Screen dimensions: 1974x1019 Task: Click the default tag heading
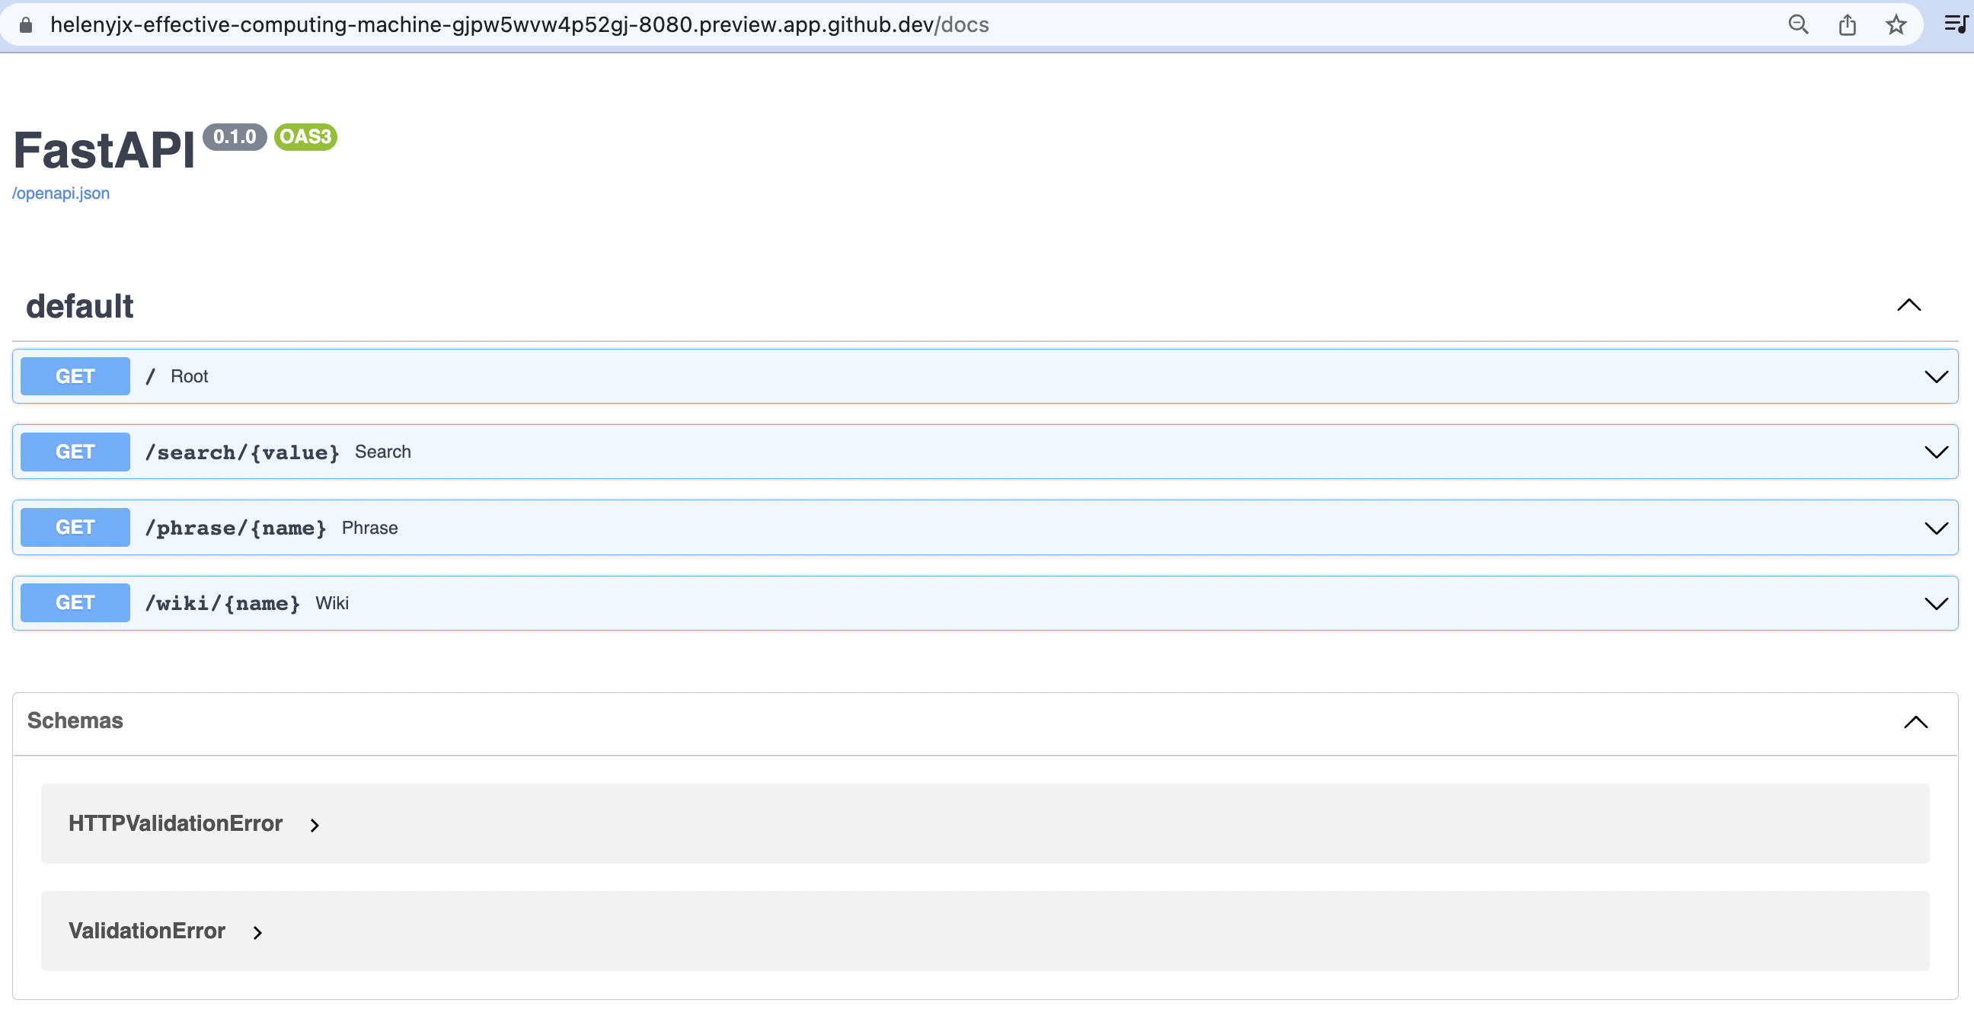pos(80,306)
